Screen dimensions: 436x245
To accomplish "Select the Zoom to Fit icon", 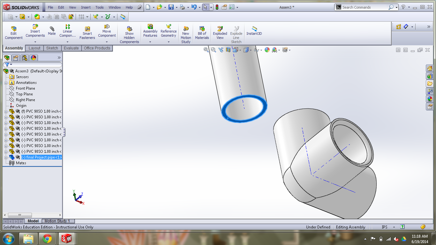I will point(206,50).
